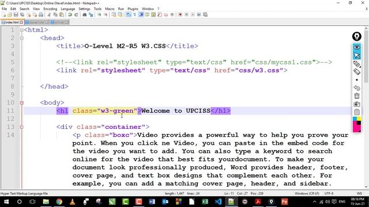This screenshot has width=369, height=207.
Task: Open Google Chrome from the taskbar
Action: [59, 202]
